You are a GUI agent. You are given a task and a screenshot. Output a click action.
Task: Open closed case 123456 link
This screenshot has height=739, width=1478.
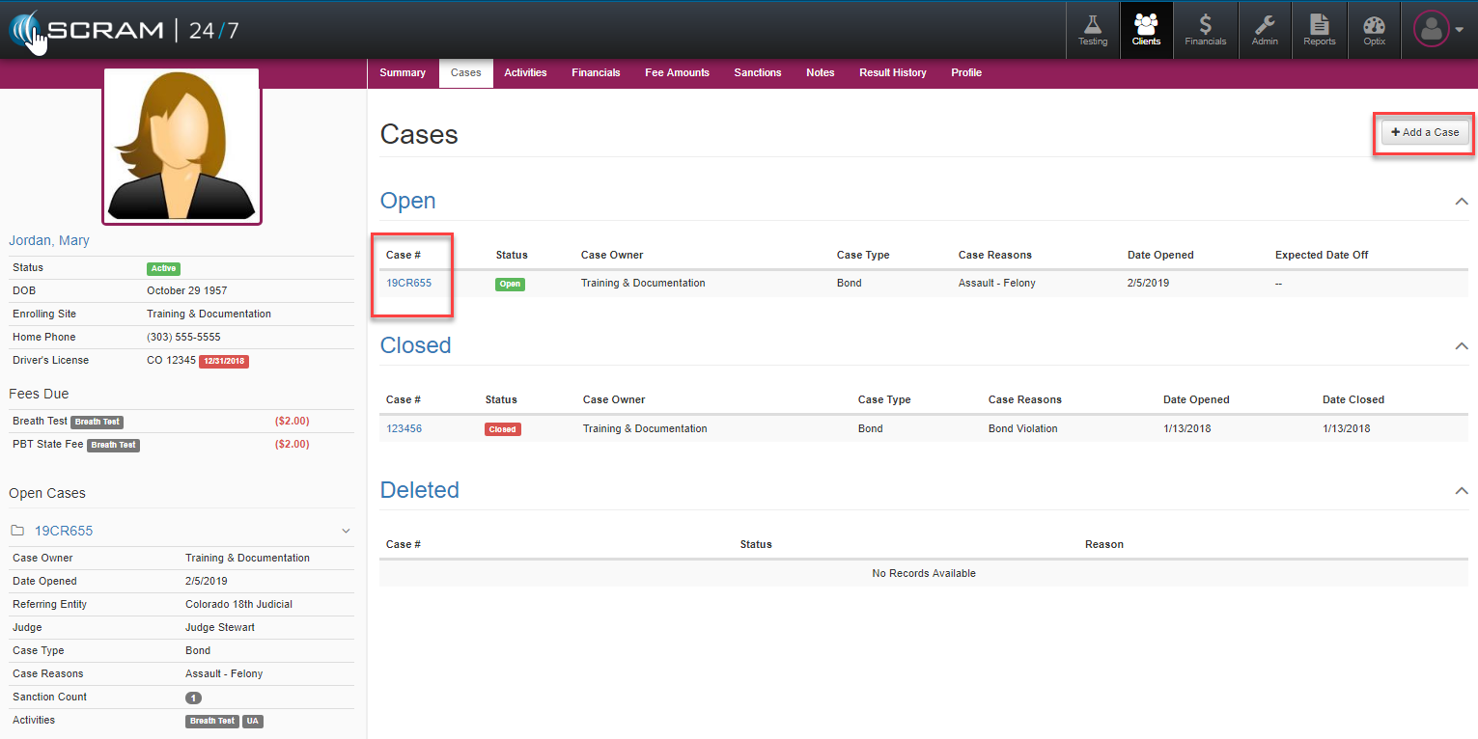404,428
